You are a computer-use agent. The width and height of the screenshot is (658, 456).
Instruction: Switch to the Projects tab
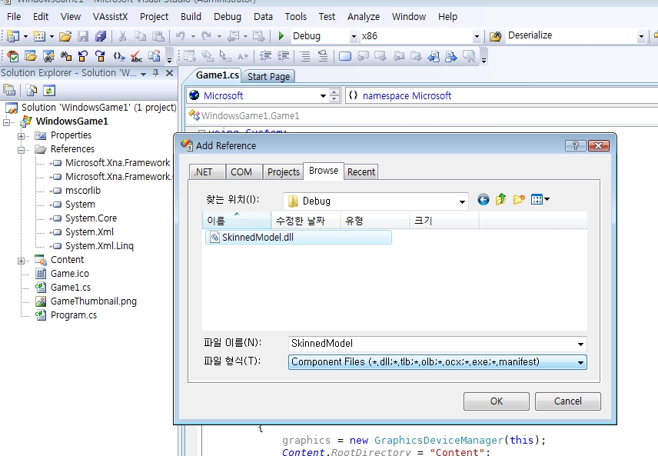coord(283,171)
